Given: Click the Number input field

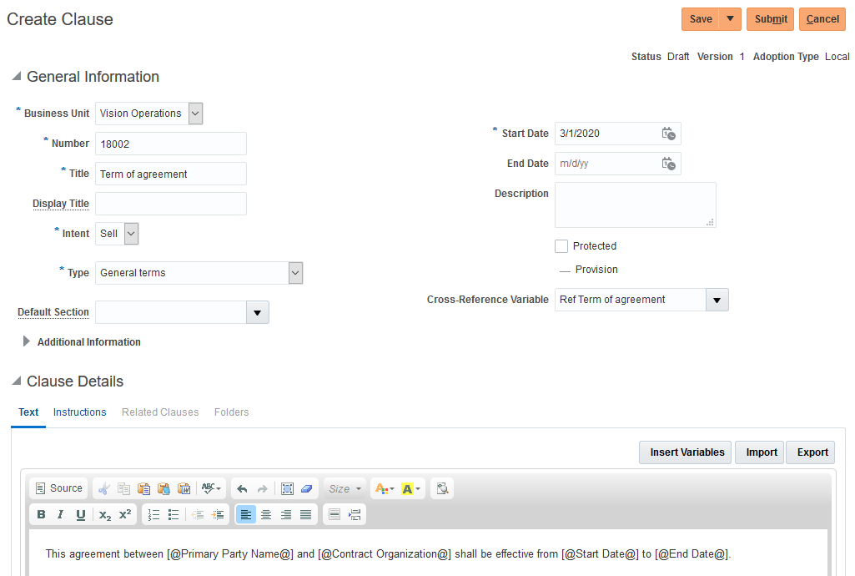Looking at the screenshot, I should pyautogui.click(x=171, y=144).
